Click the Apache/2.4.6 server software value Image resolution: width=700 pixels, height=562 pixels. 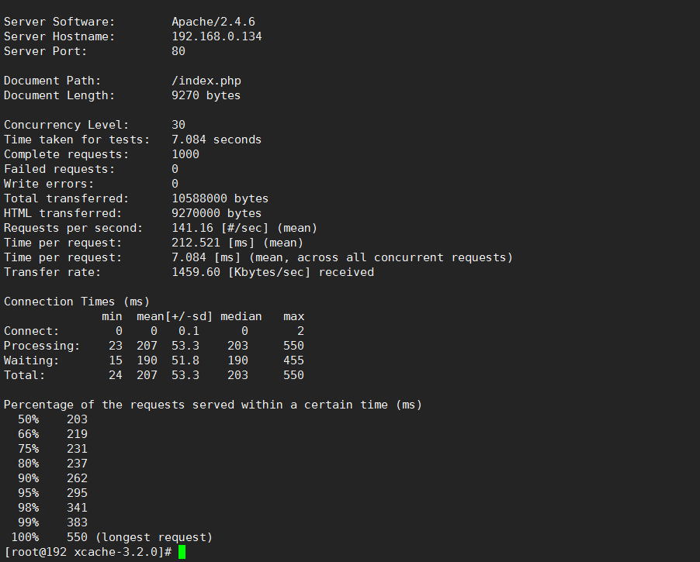click(x=213, y=22)
